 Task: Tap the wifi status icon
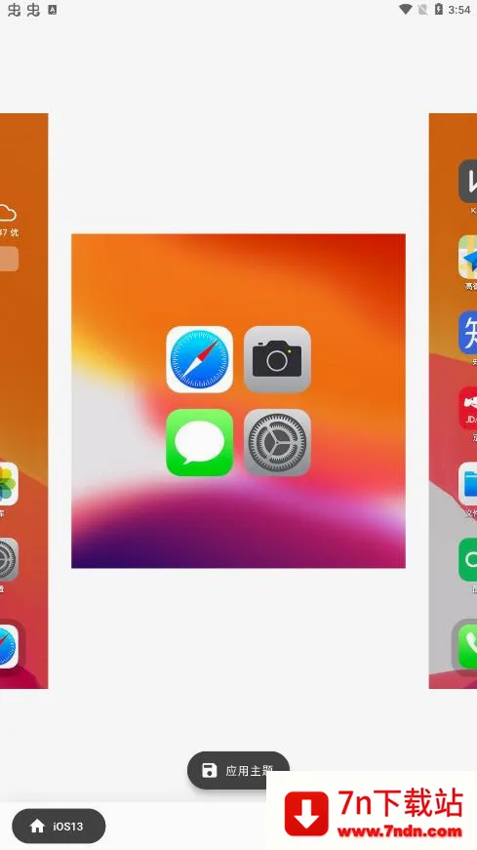tap(405, 9)
